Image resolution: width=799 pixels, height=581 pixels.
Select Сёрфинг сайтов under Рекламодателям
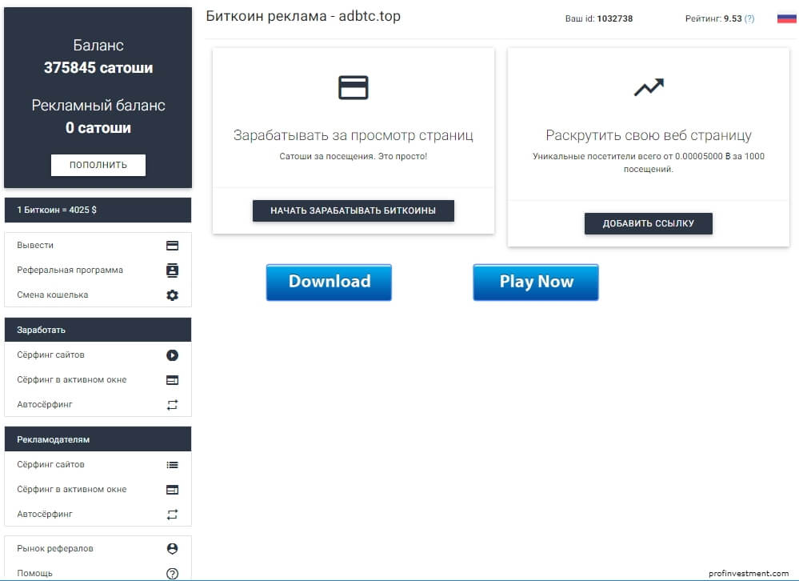(98, 464)
